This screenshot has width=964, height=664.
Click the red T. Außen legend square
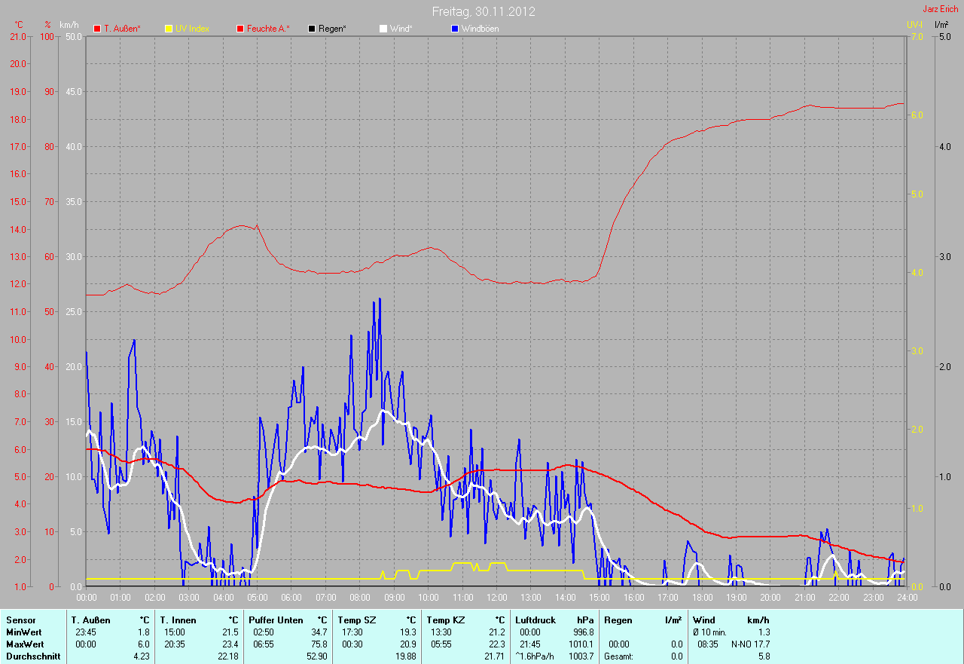[x=97, y=29]
